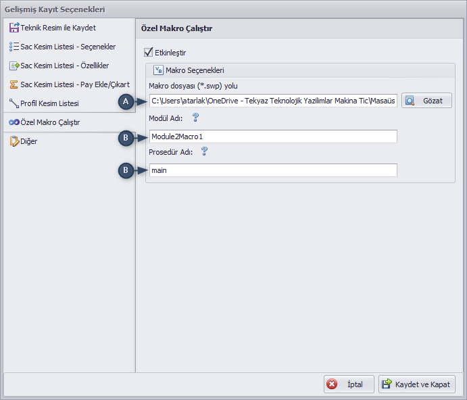Click the save icon on Kaydet ve Kapat
Viewport: 467px width, 400px height.
tap(387, 384)
